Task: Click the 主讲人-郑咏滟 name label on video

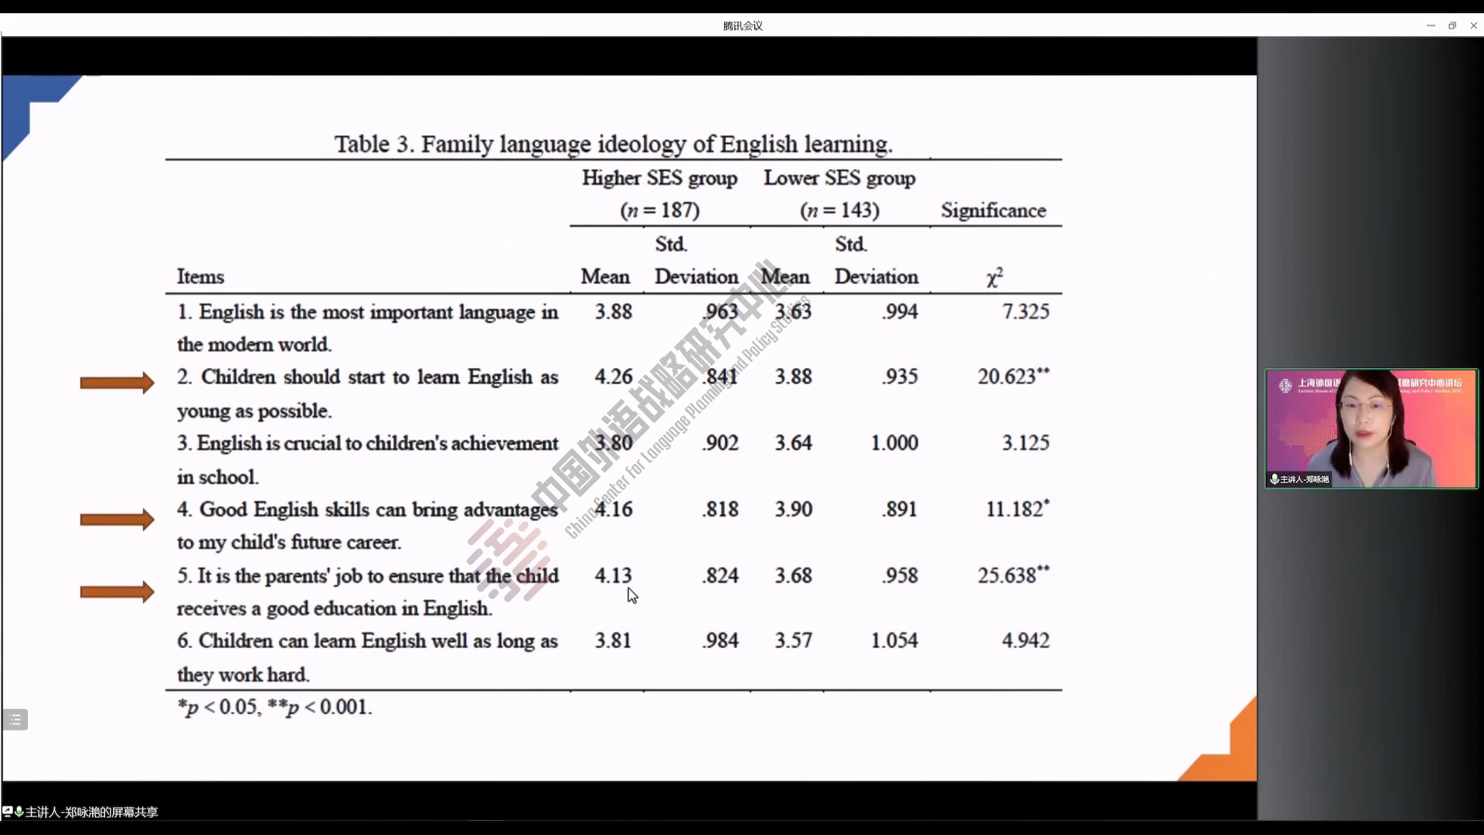Action: click(x=1305, y=479)
